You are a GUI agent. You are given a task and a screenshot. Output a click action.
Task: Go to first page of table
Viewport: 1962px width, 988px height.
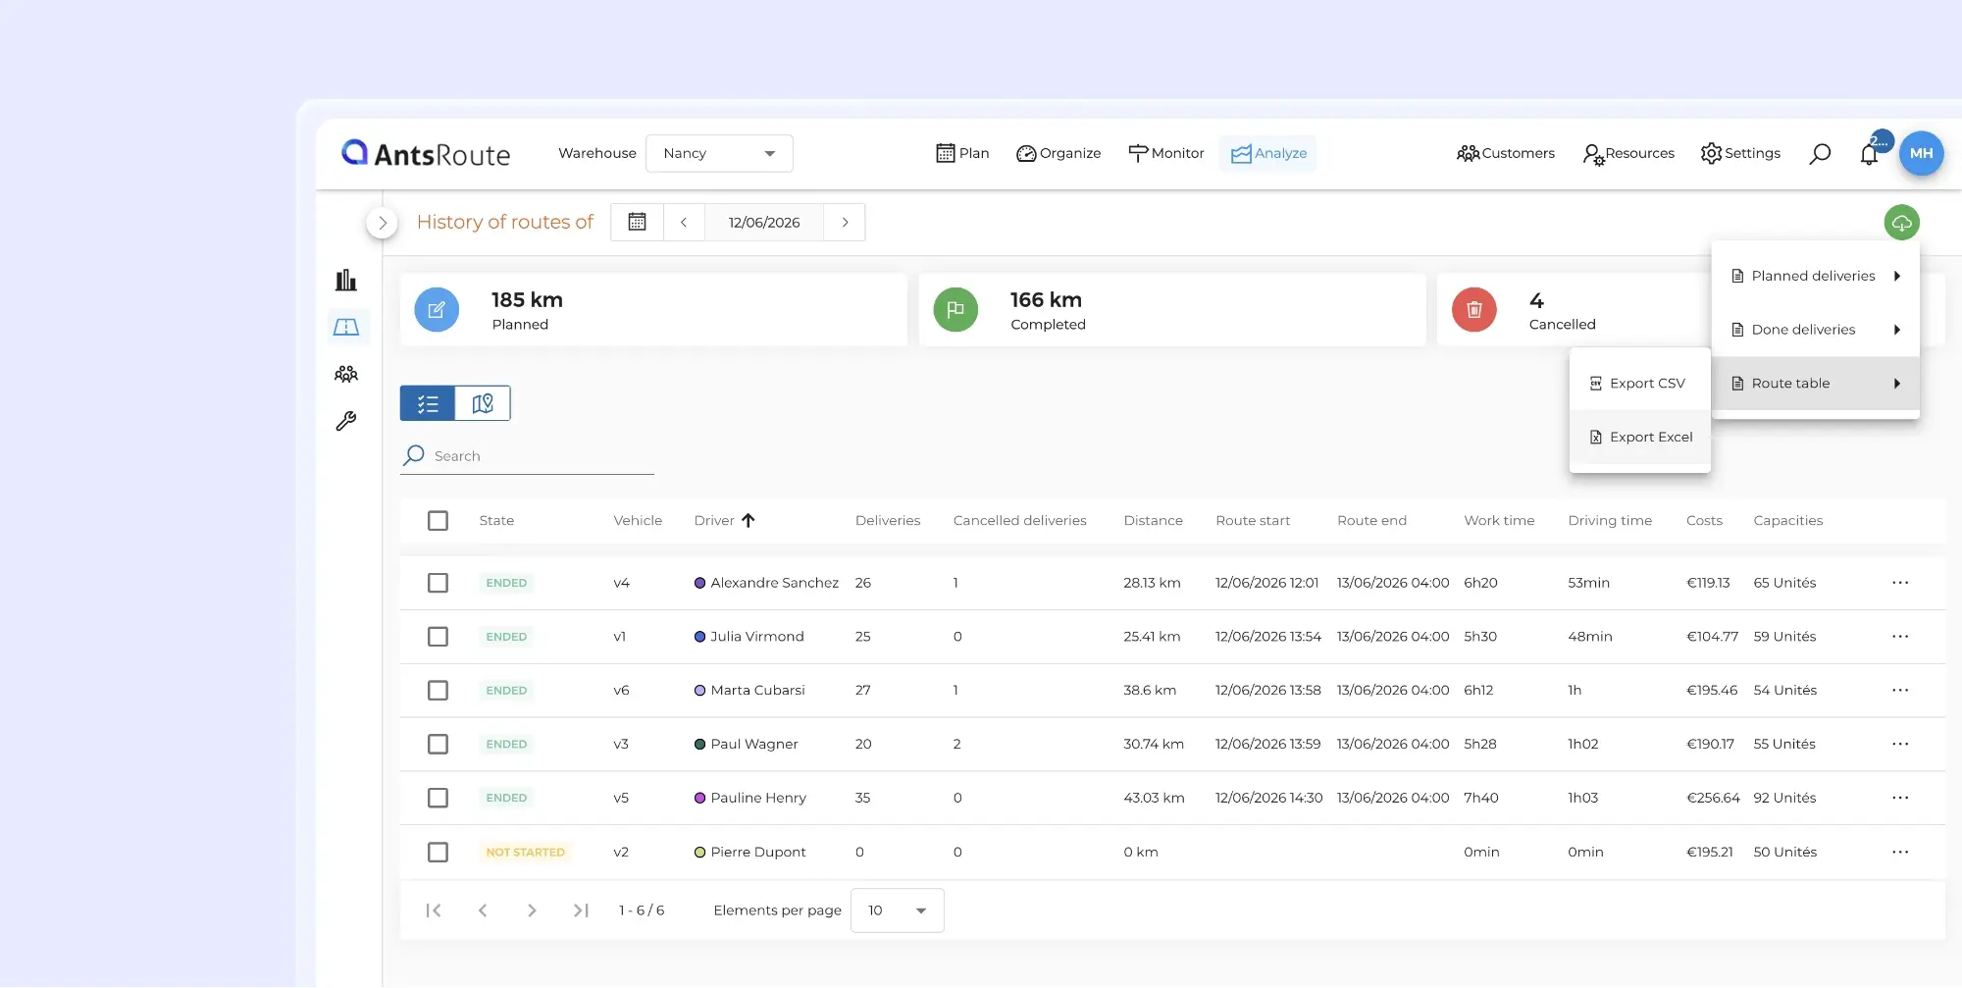pos(434,910)
